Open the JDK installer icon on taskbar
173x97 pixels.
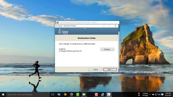(x=102, y=95)
